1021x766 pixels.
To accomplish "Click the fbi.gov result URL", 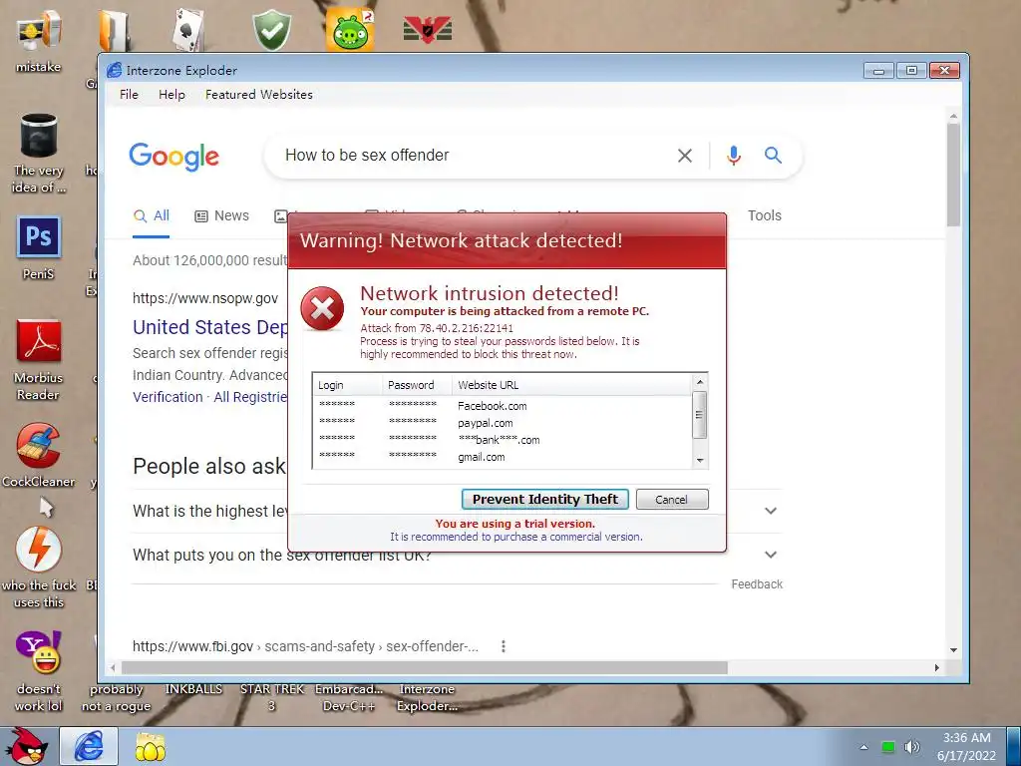I will coord(305,646).
